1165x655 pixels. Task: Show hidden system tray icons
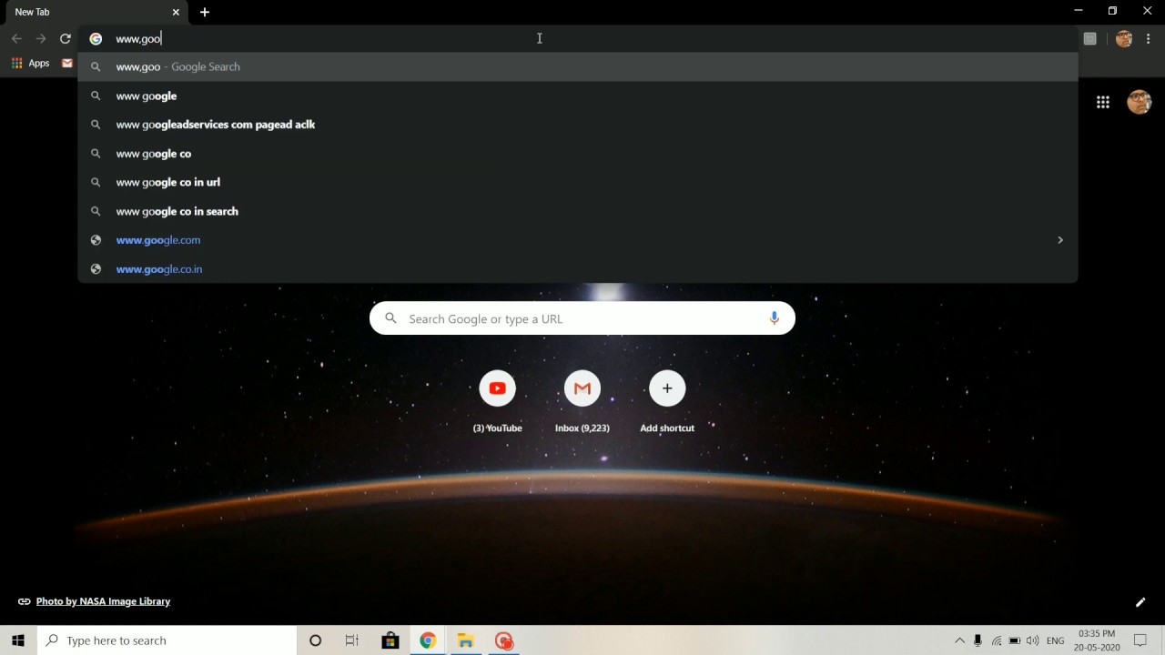(x=959, y=640)
